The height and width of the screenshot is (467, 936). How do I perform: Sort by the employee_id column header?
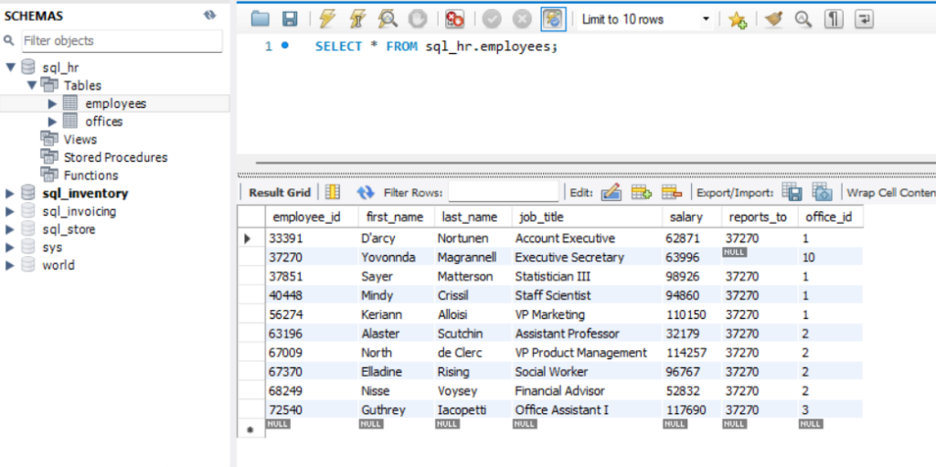click(312, 217)
